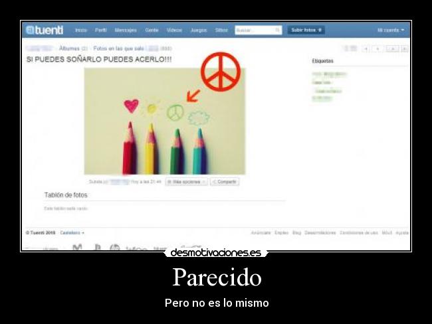Image resolution: width=432 pixels, height=324 pixels.
Task: Click the colored pencils photo
Action: click(164, 121)
